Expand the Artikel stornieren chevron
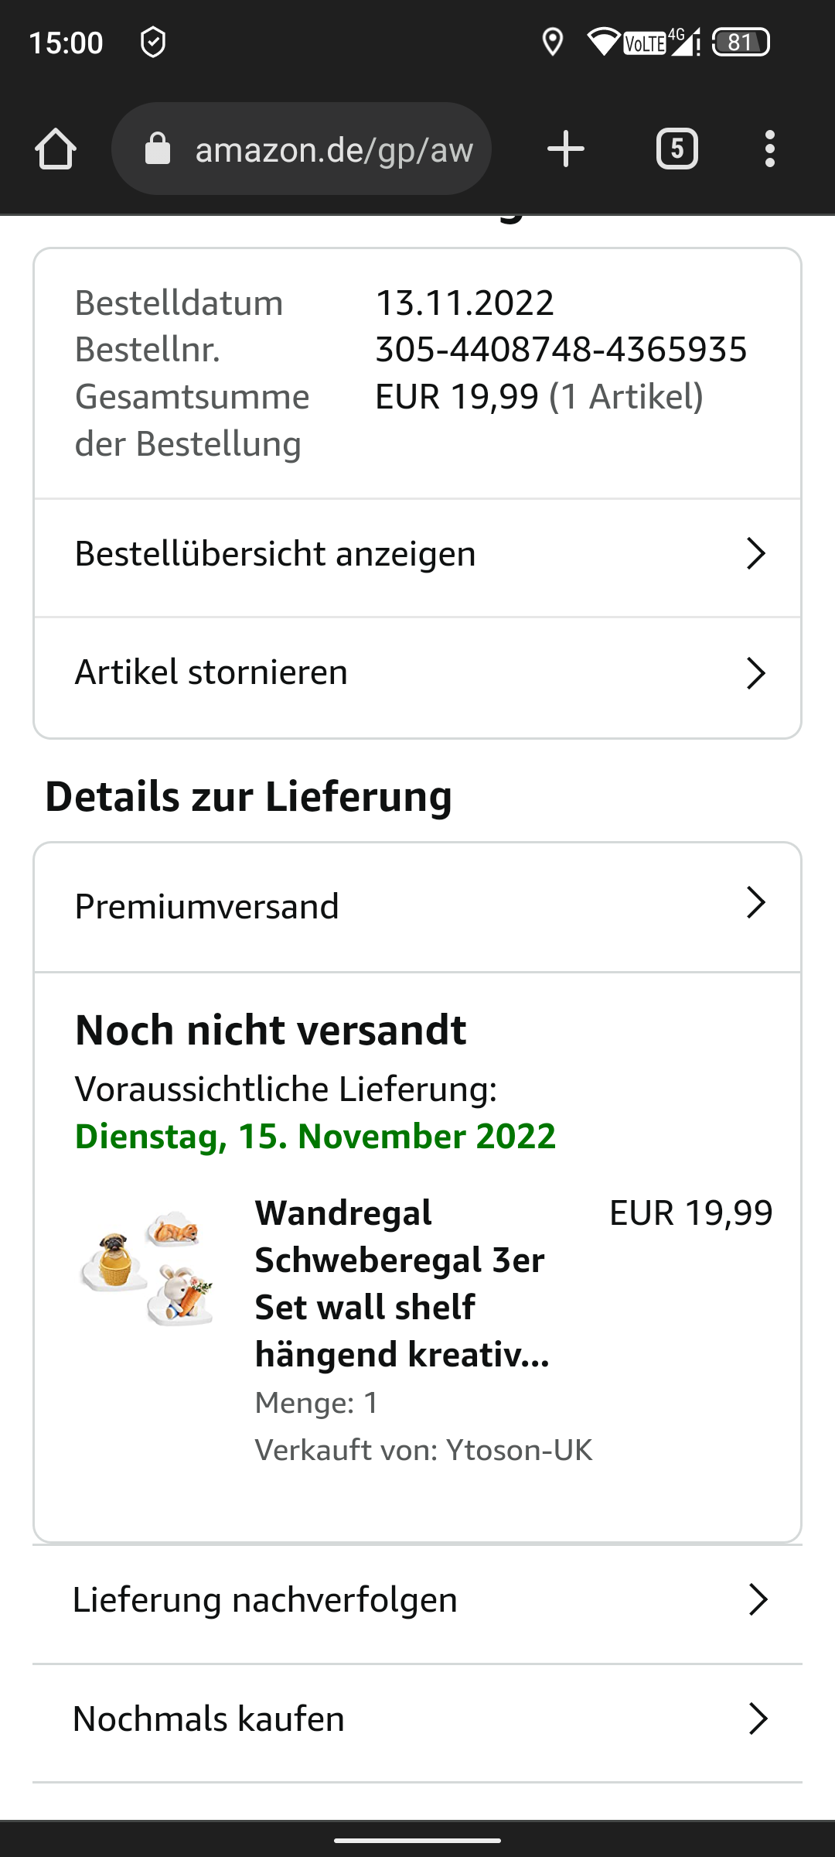This screenshot has width=835, height=1857. click(x=755, y=673)
